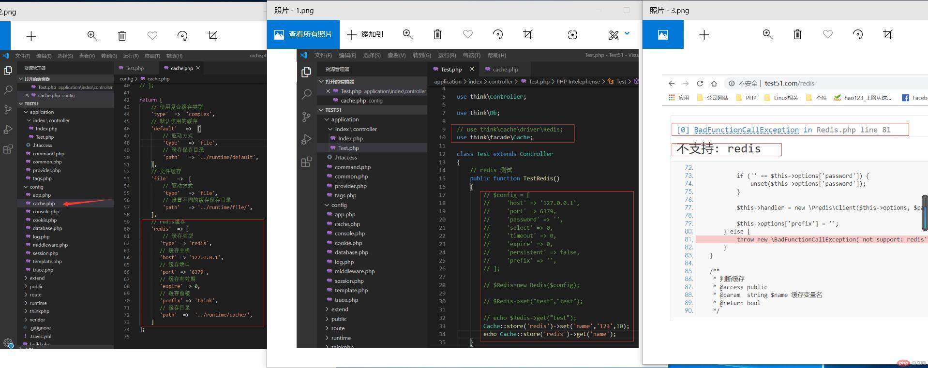
Task: Click browser home icon in 3.png image
Action: click(x=714, y=83)
